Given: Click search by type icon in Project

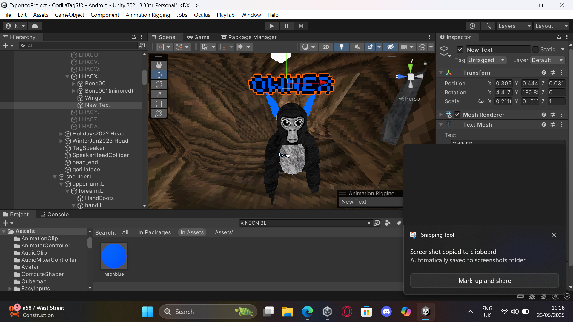Looking at the screenshot, I should coord(388,223).
